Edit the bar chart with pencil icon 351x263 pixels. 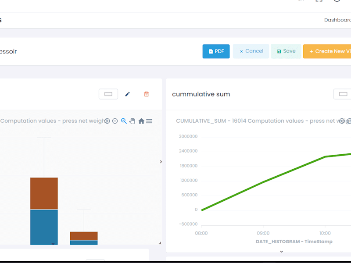(x=127, y=94)
